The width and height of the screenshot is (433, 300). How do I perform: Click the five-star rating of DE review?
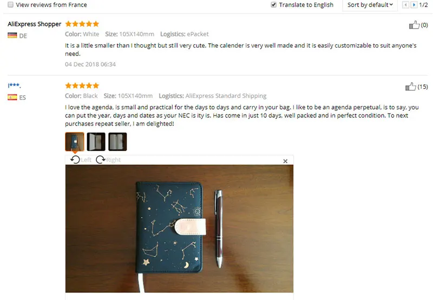tap(82, 24)
